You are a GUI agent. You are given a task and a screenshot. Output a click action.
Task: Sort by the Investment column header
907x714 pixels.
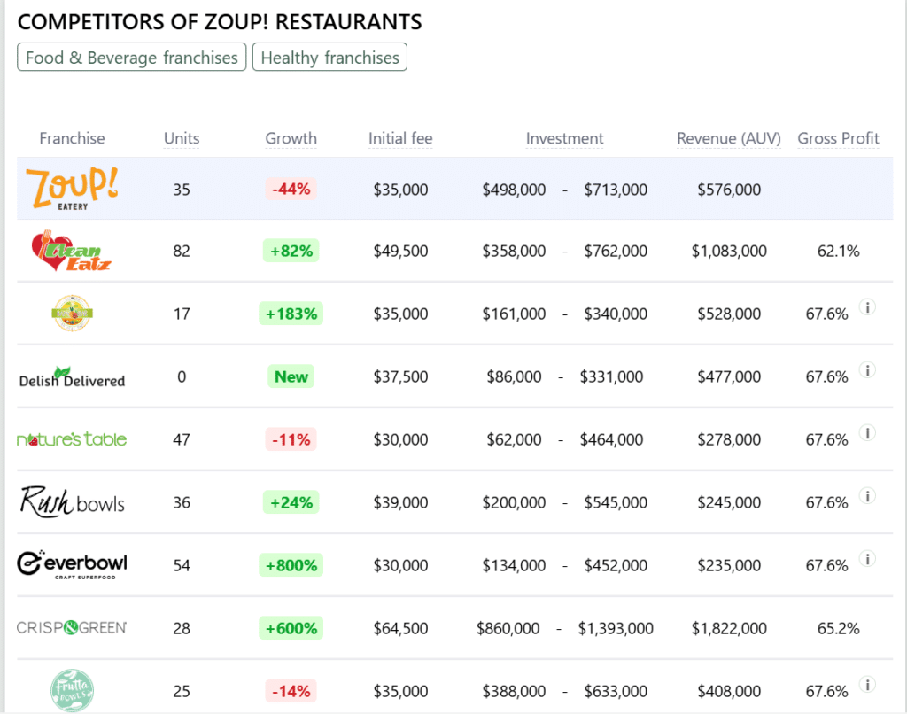coord(564,138)
